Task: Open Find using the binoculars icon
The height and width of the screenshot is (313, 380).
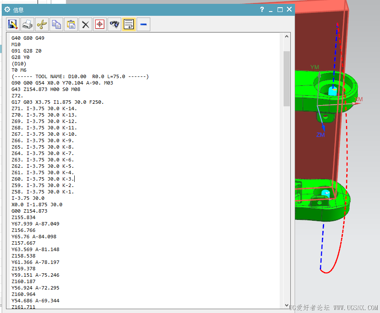Action: (x=114, y=24)
